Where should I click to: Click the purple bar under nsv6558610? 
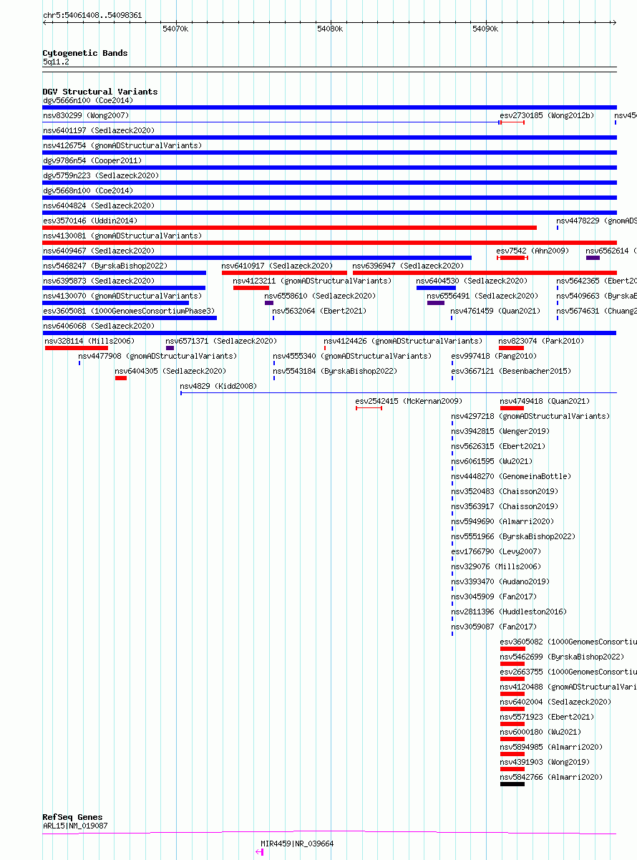(269, 303)
